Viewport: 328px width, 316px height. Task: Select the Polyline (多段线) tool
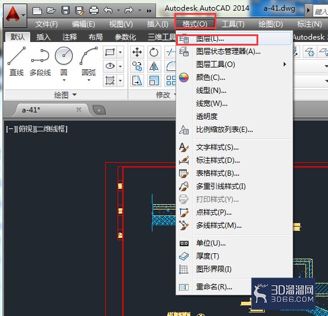(40, 62)
